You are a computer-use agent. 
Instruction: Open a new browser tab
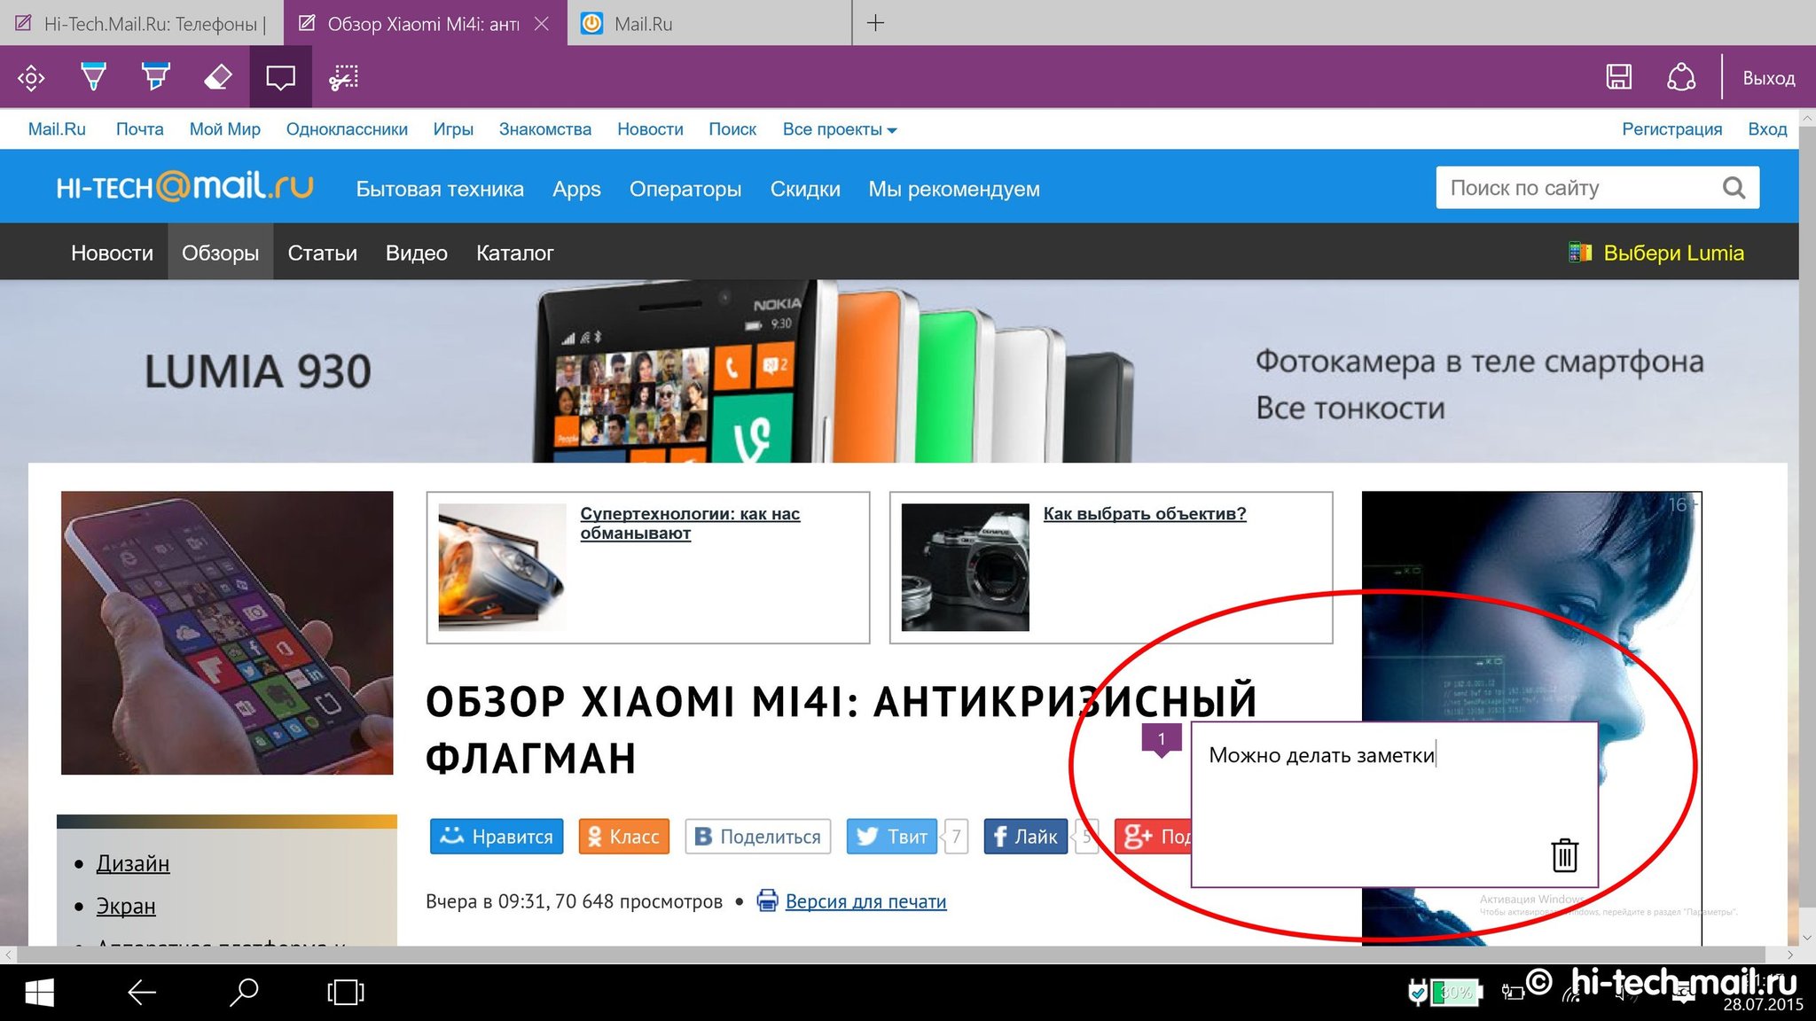point(875,23)
